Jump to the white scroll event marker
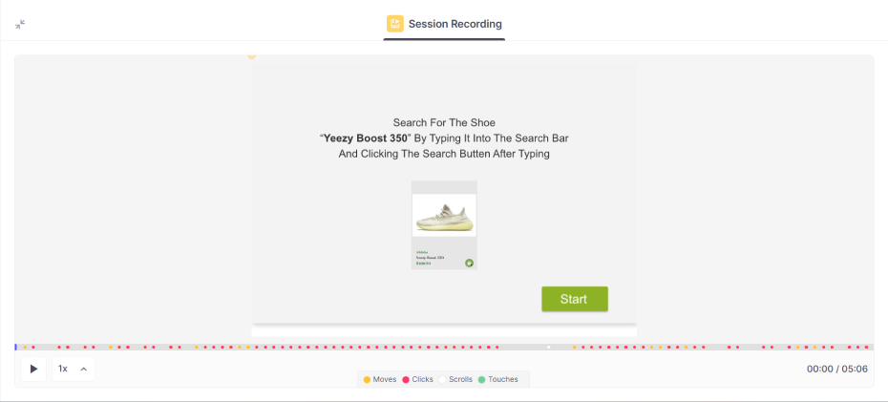Screen dimensions: 888x402 548,347
